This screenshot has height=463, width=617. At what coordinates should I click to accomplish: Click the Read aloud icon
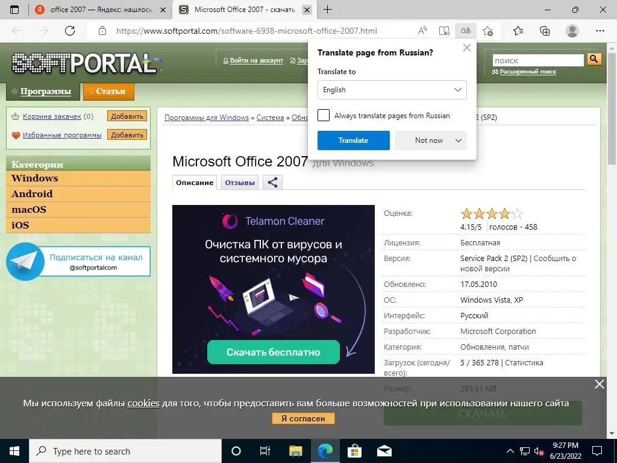[422, 31]
